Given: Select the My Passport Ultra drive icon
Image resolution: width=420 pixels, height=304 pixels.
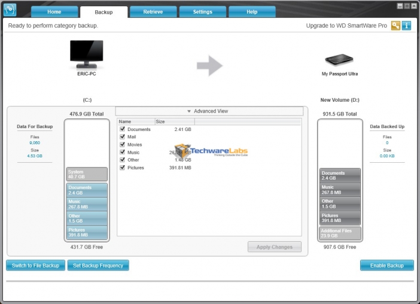Looking at the screenshot, I should pyautogui.click(x=339, y=59).
